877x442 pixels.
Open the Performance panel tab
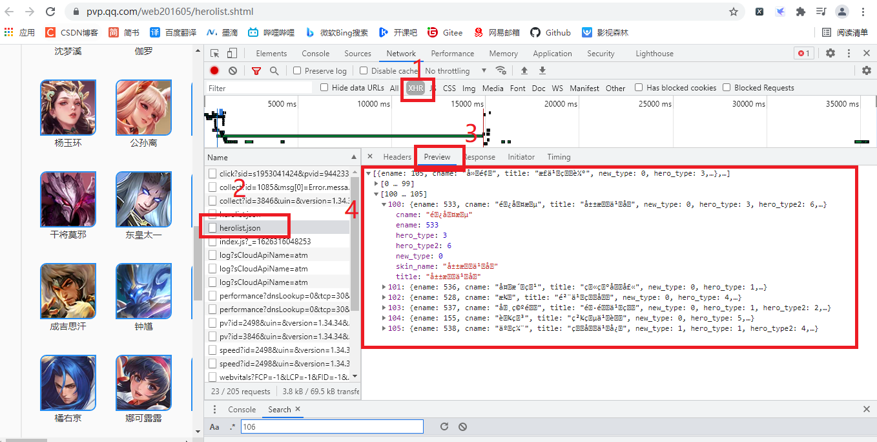[x=453, y=54]
